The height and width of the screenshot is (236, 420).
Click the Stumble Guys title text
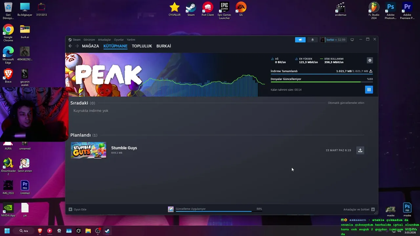124,148
